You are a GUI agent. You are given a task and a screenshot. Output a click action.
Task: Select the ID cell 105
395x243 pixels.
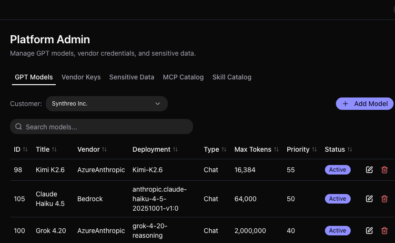coord(20,199)
